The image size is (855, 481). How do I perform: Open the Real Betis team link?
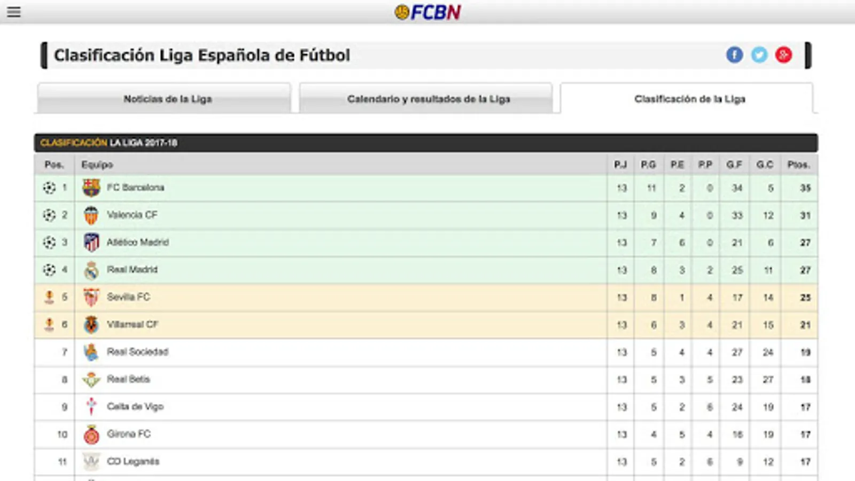tap(128, 379)
